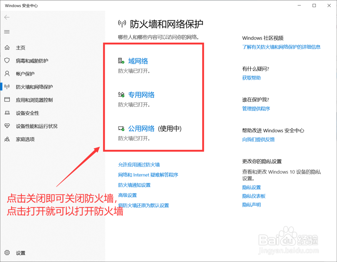
Task: Open 域网络 firewall settings
Action: coord(138,61)
